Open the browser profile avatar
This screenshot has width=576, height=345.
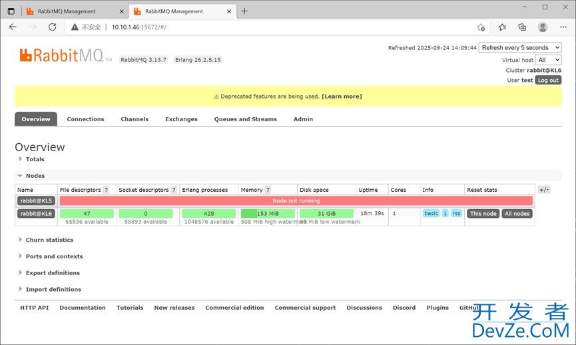(x=543, y=27)
